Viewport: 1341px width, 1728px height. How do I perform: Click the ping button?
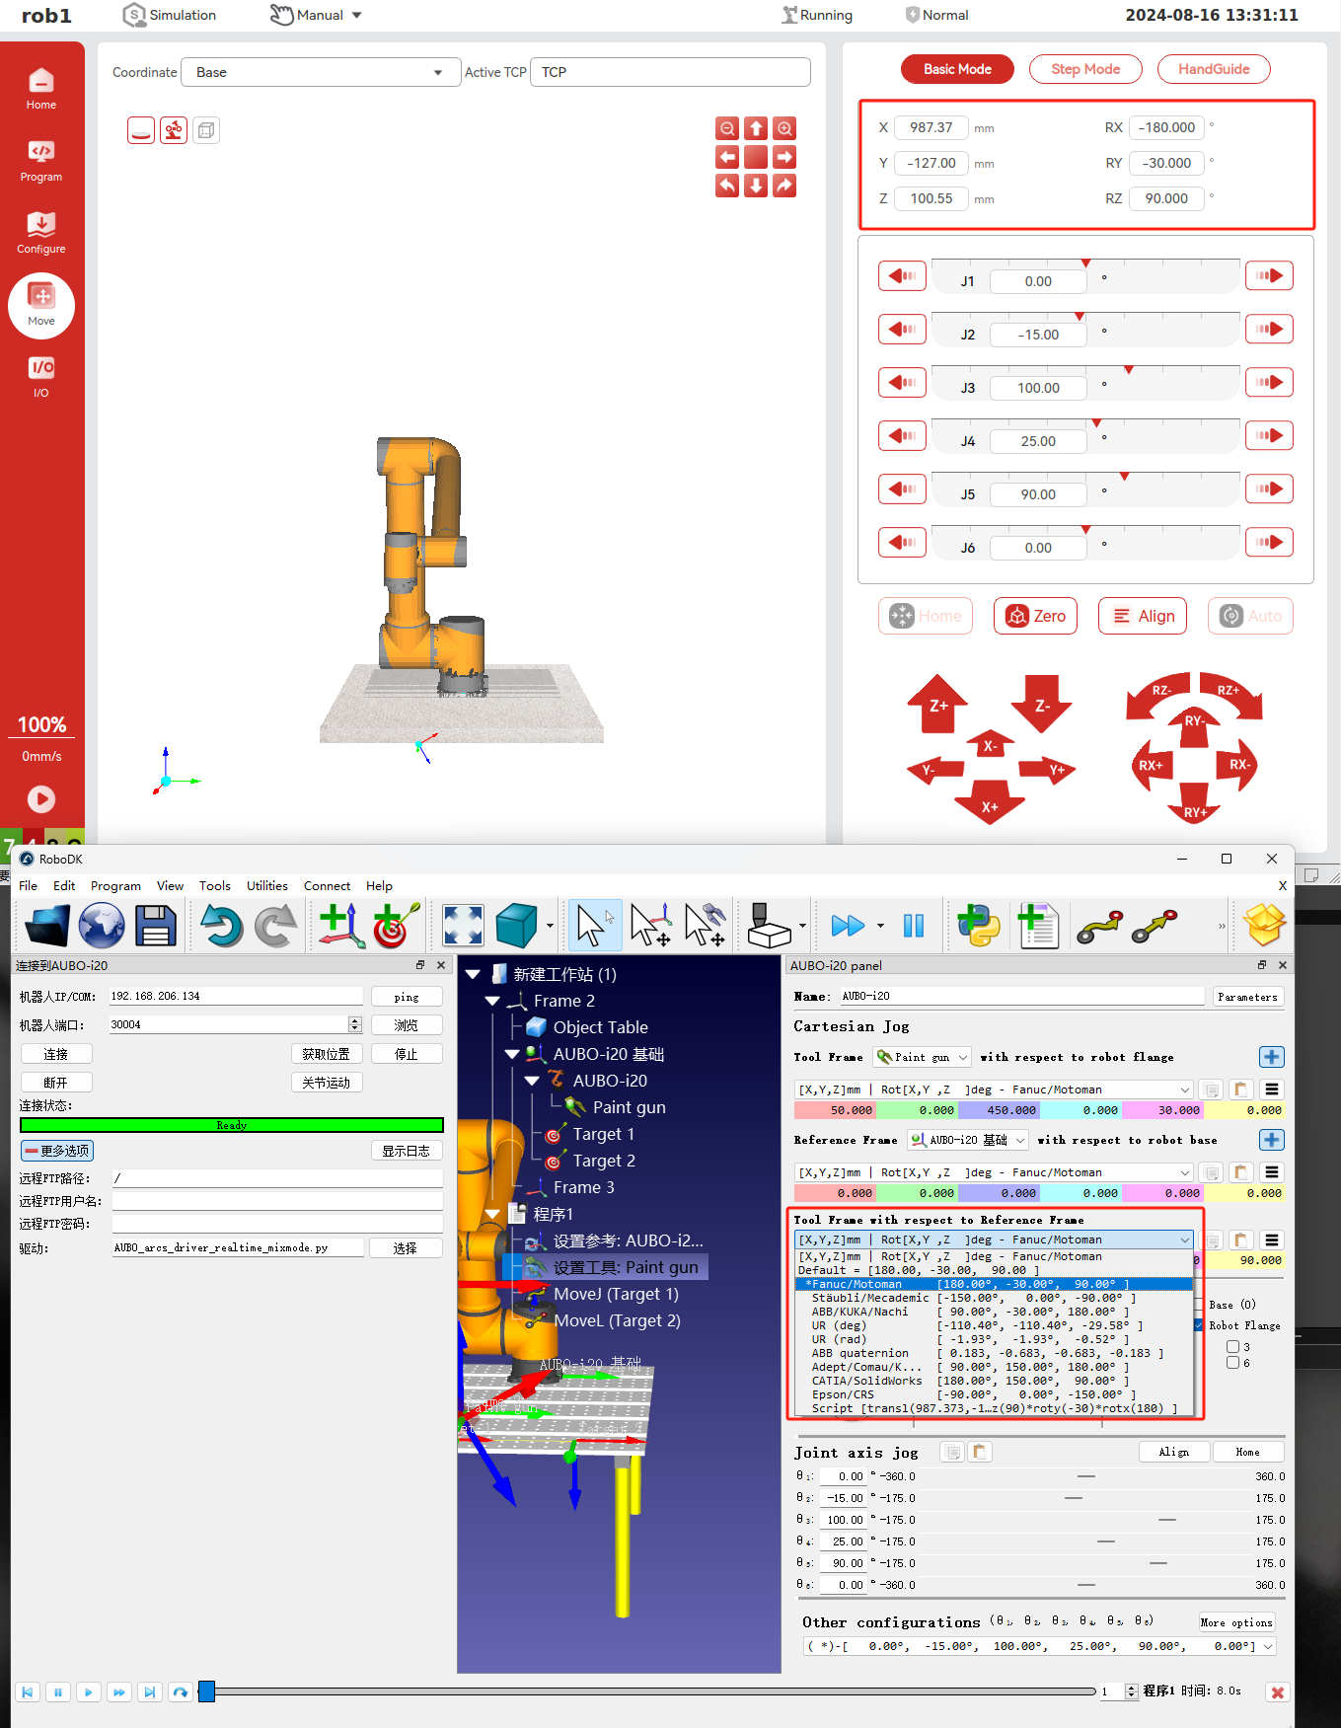point(406,997)
